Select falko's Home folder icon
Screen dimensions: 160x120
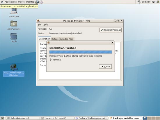pos(14,24)
